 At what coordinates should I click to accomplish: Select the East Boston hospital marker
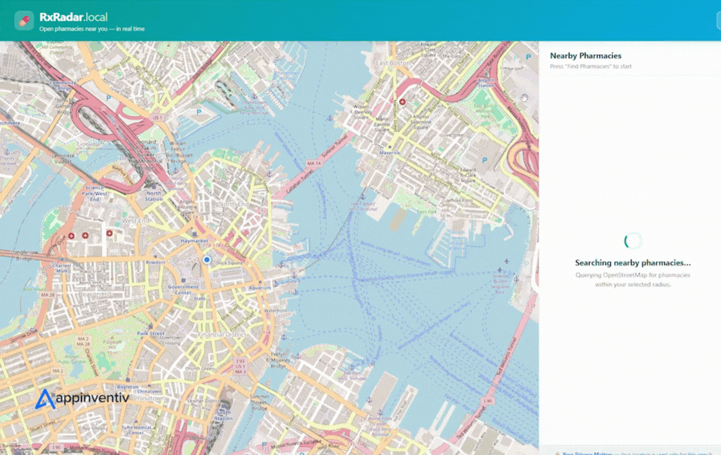pyautogui.click(x=402, y=102)
